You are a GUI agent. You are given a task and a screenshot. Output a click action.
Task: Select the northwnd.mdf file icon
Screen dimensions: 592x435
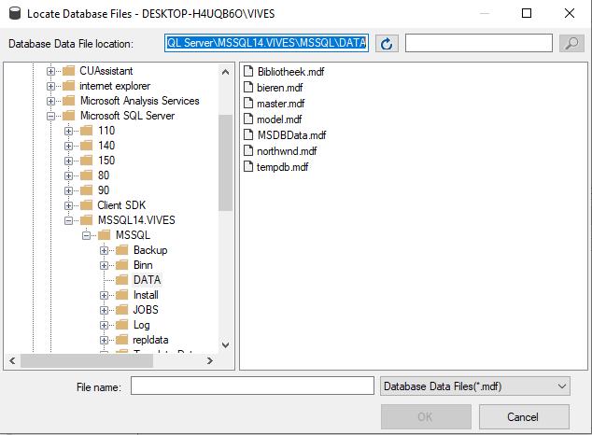click(x=248, y=150)
